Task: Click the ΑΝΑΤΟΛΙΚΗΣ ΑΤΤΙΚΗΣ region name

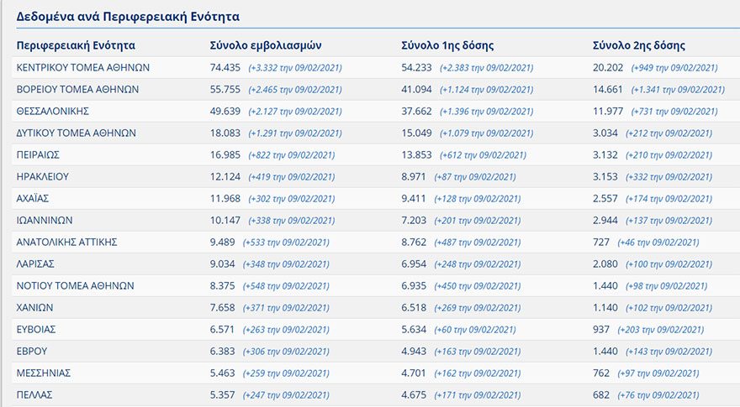Action: 66,243
